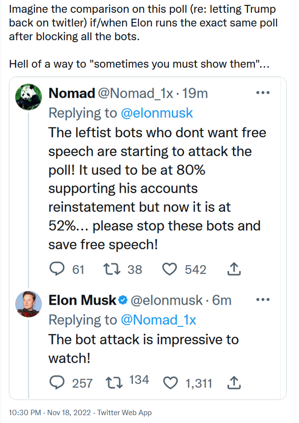This screenshot has height=423, width=299.
Task: Reply to Elon Musk's tweet via the comment icon
Action: coord(57,383)
